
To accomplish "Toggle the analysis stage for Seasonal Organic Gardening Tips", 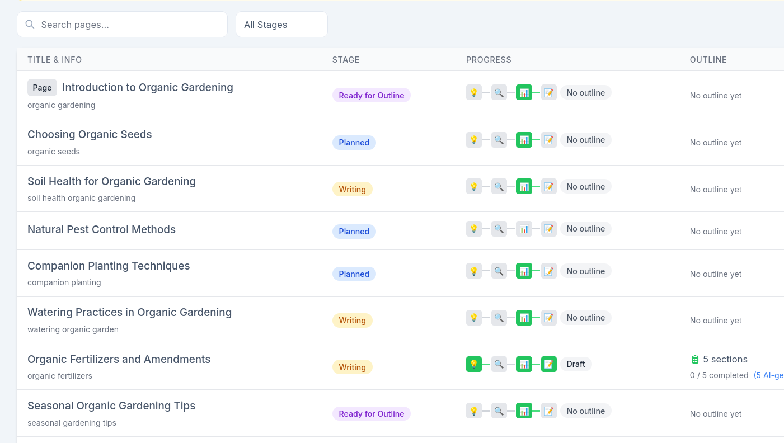I will pyautogui.click(x=524, y=410).
